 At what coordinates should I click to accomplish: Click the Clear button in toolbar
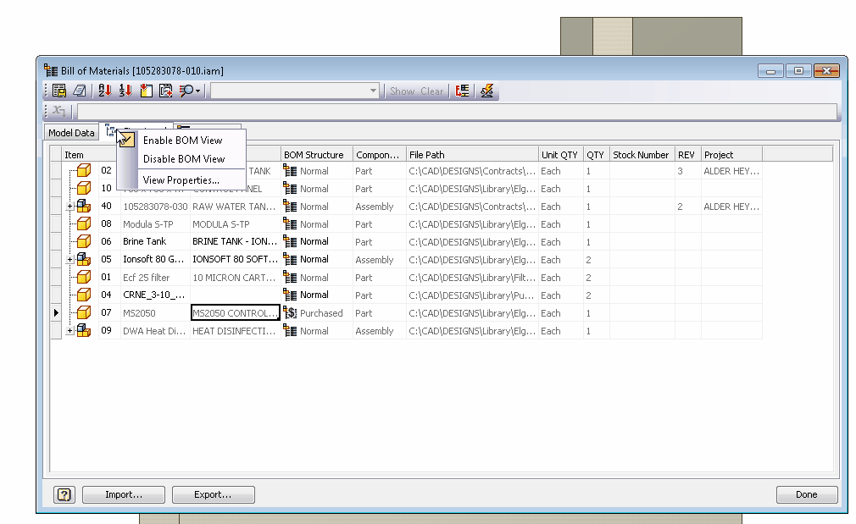point(432,91)
